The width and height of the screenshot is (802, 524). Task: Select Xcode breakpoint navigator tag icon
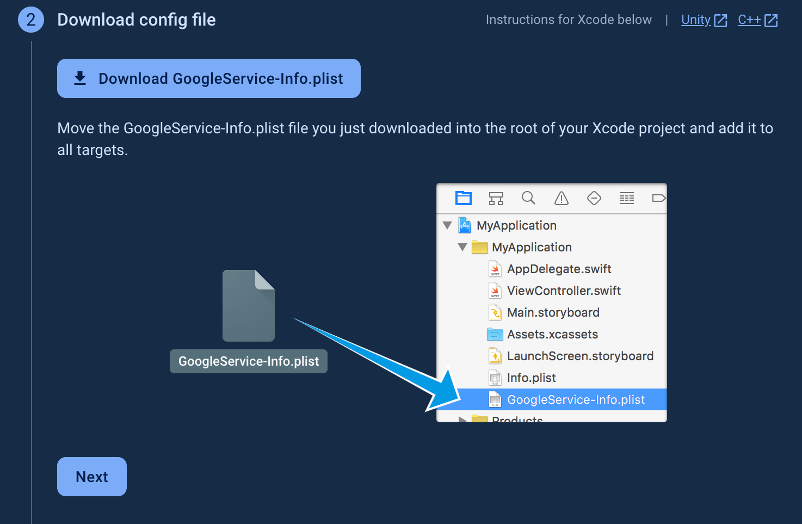pos(658,198)
